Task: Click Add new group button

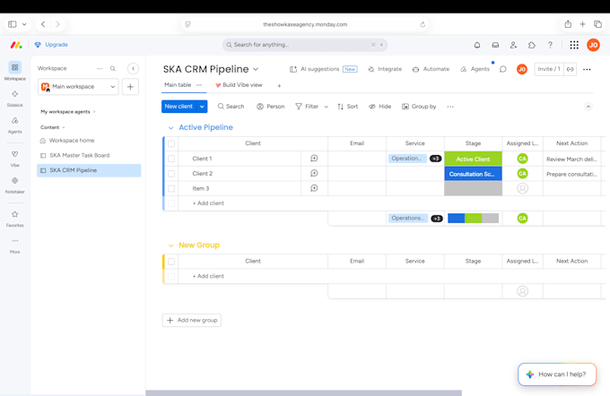Action: (192, 320)
